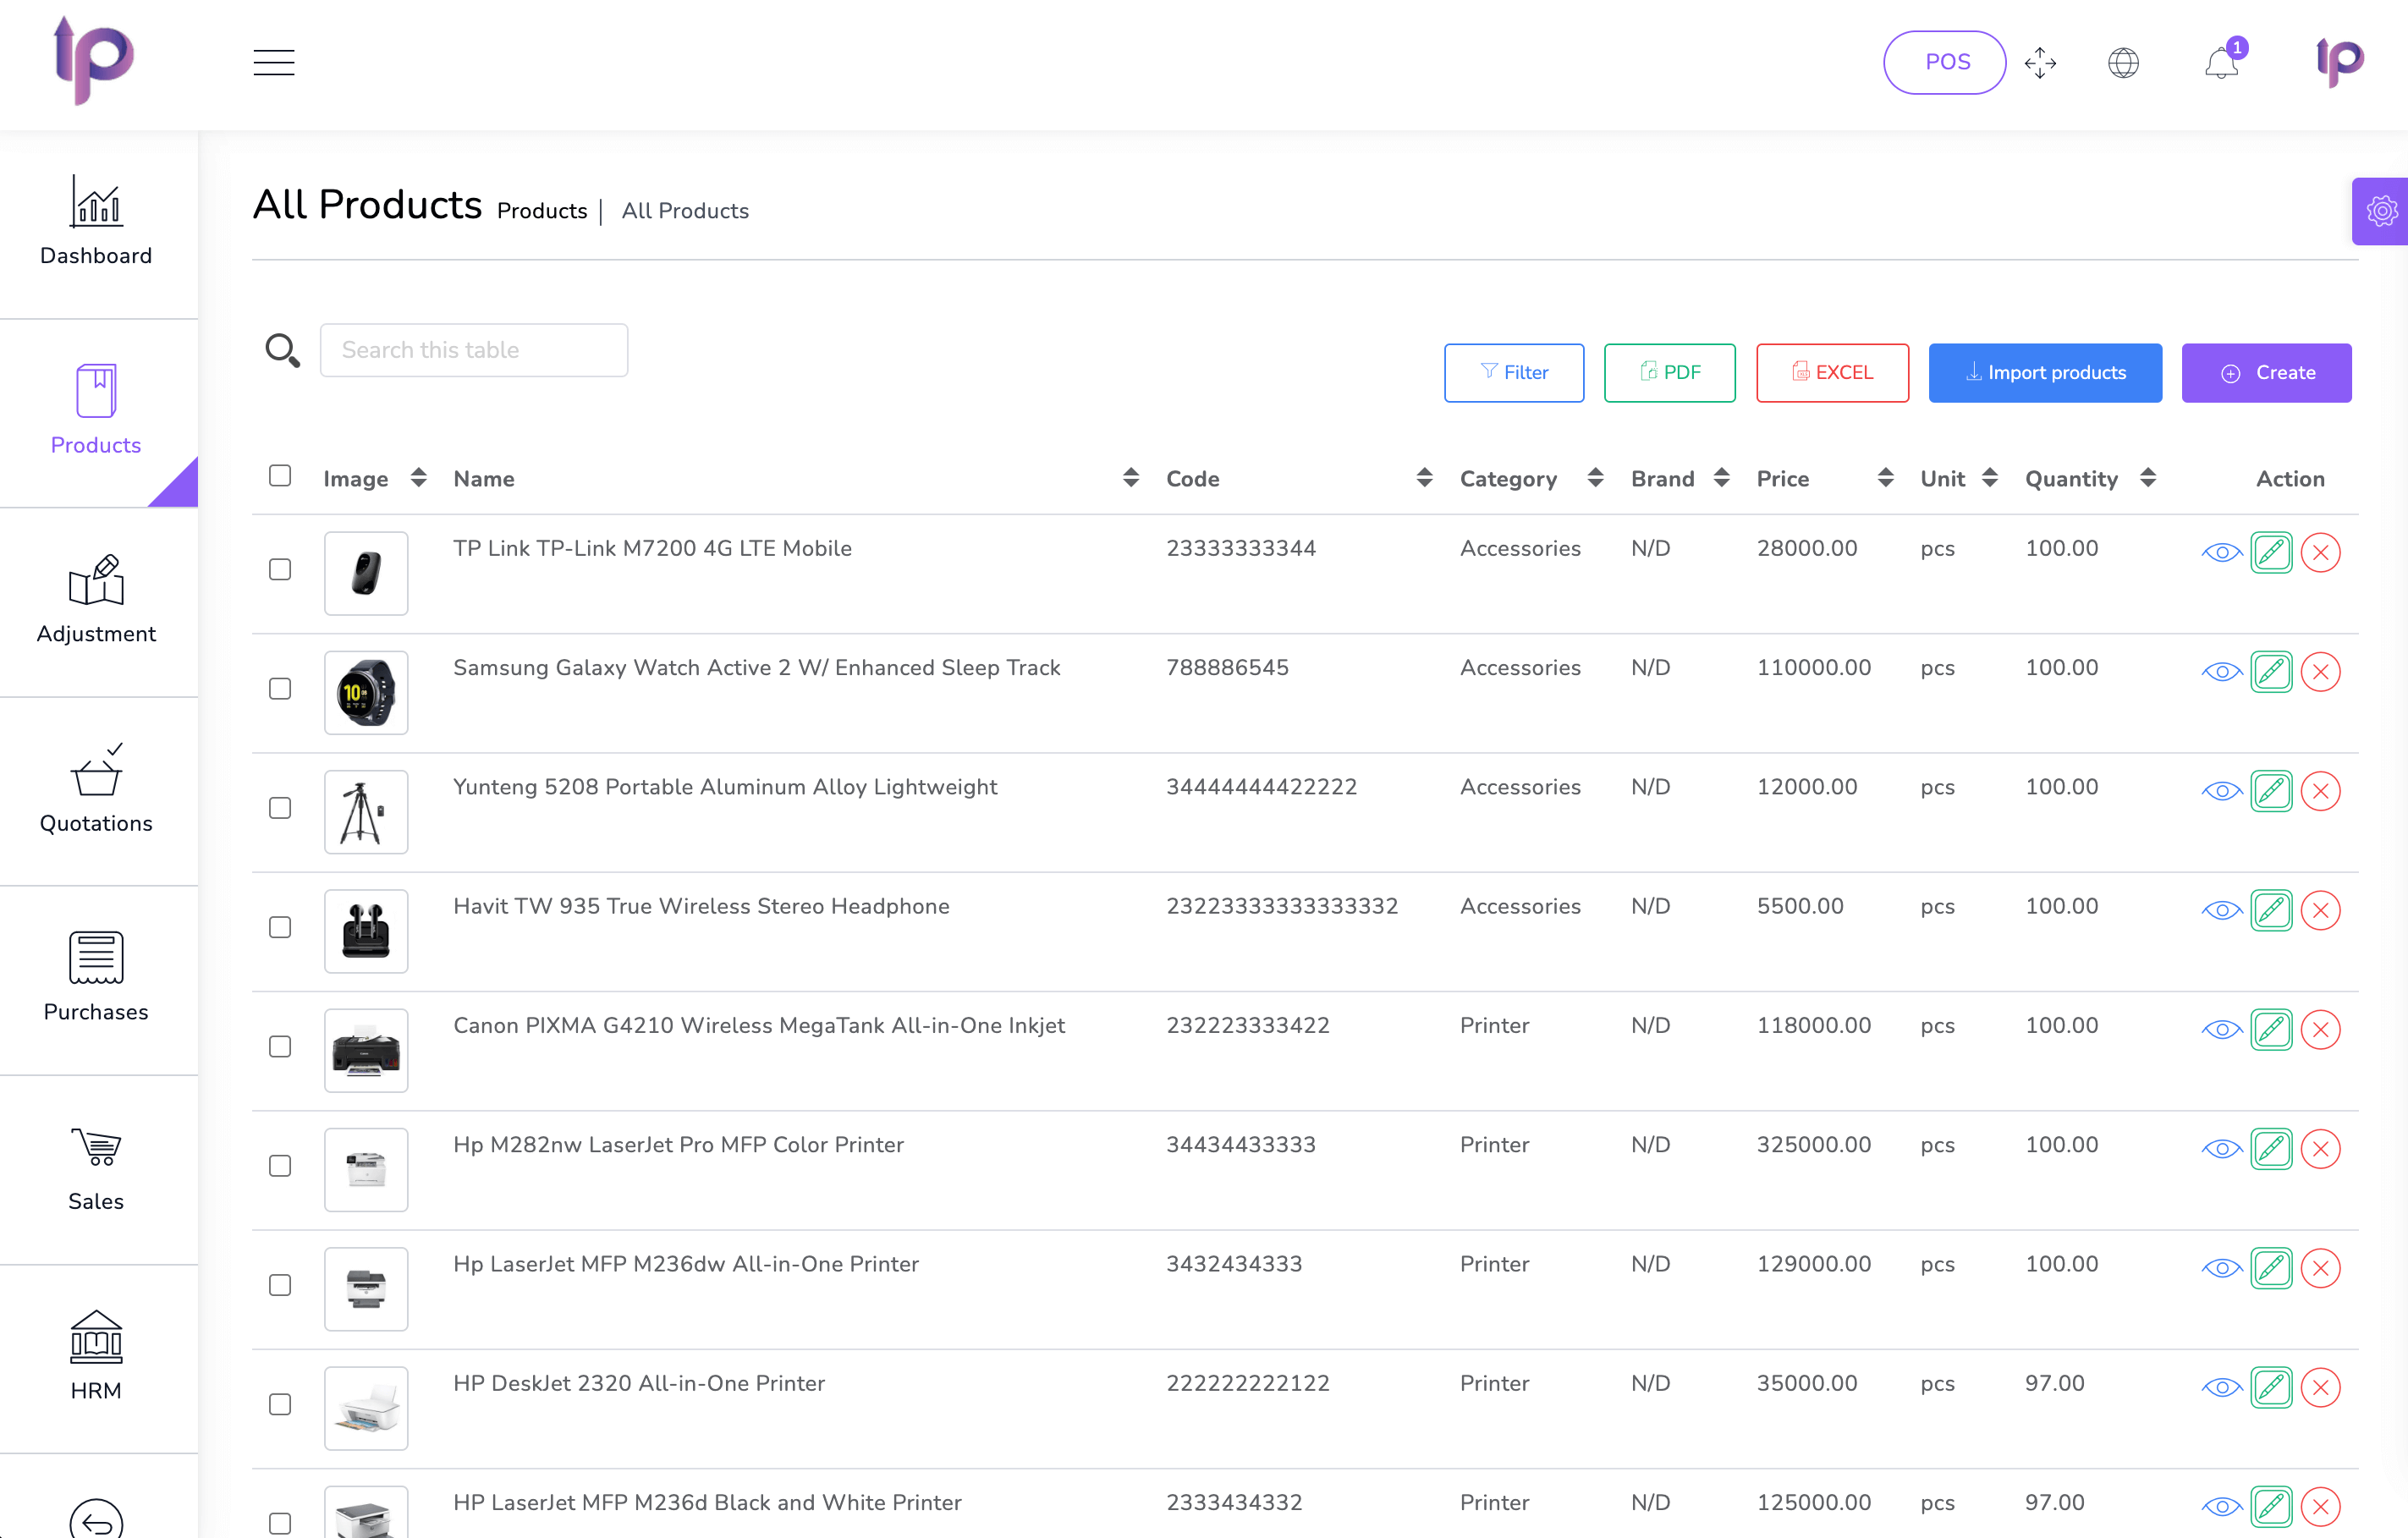
Task: Edit the Havit TW 935 product
Action: coord(2271,909)
